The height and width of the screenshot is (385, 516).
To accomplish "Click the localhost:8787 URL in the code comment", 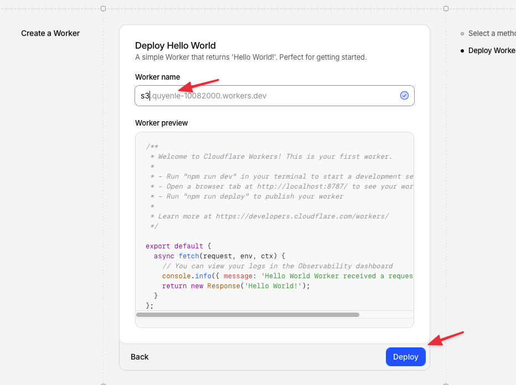I will click(x=302, y=186).
